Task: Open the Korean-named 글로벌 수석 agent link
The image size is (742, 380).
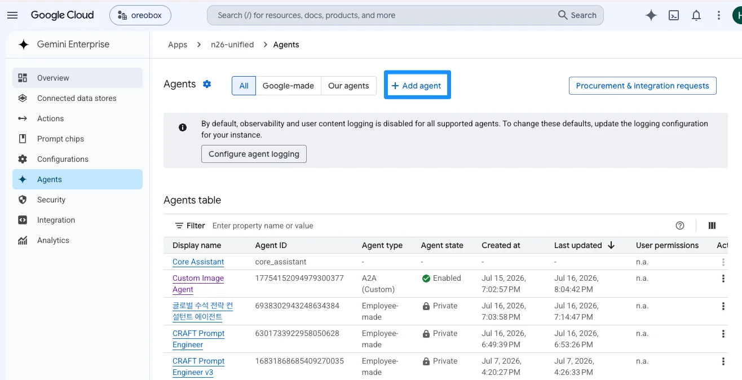Action: pos(202,311)
